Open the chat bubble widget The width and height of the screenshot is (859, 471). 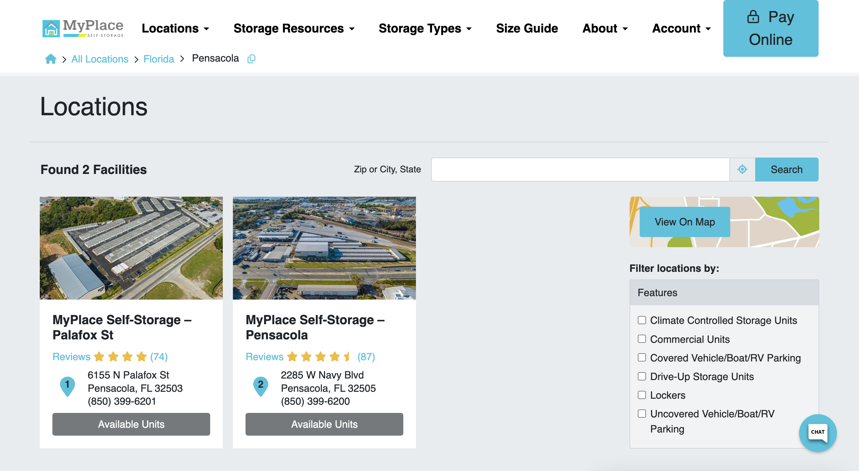click(x=817, y=432)
